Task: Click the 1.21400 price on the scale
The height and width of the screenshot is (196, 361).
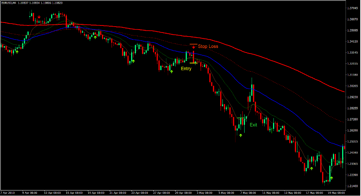Action: [x=353, y=186]
